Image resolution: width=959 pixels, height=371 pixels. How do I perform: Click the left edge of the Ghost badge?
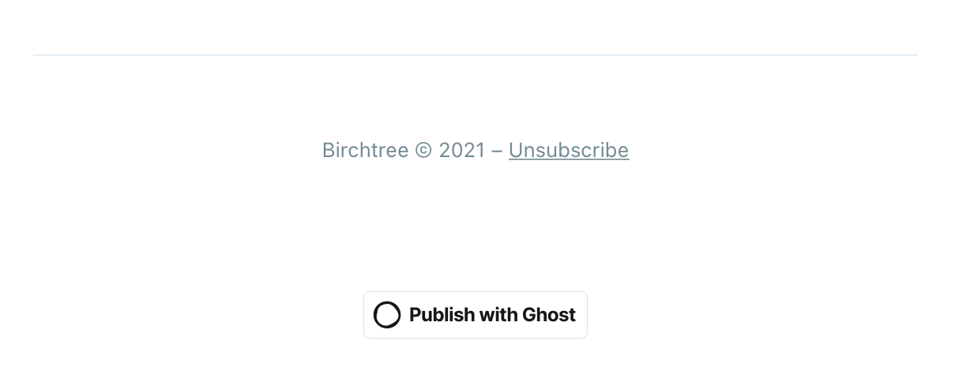(367, 315)
